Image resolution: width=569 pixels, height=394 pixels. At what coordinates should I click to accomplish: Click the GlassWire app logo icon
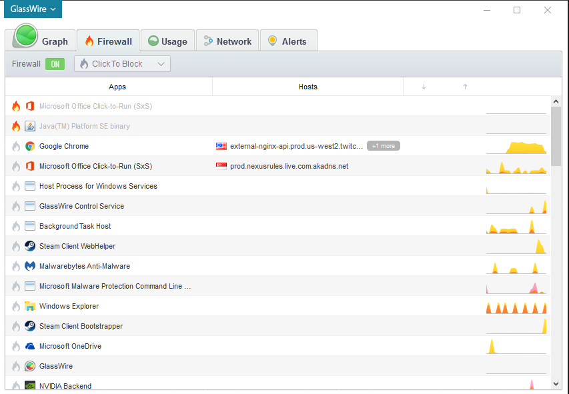[30, 366]
